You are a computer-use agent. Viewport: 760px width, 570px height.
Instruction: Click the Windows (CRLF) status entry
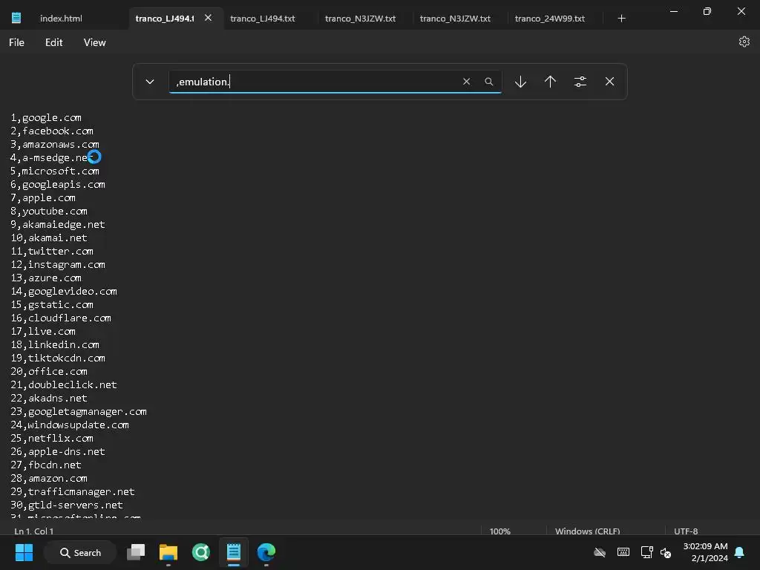[588, 531]
